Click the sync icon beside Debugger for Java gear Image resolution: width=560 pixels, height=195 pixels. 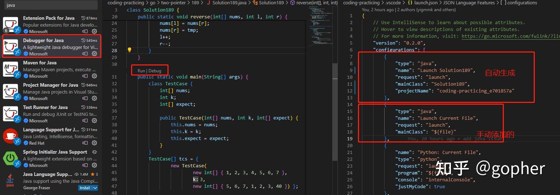(85, 54)
